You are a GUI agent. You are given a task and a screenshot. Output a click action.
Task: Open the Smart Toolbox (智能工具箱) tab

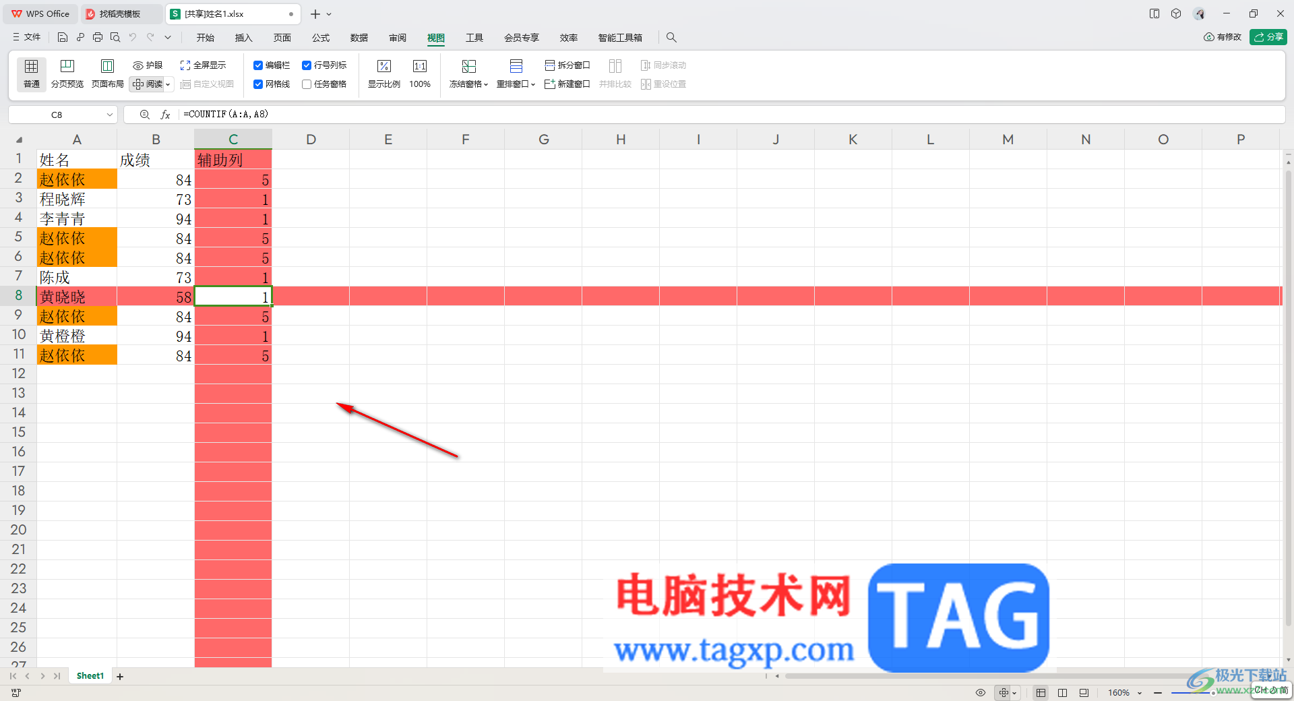pyautogui.click(x=620, y=38)
